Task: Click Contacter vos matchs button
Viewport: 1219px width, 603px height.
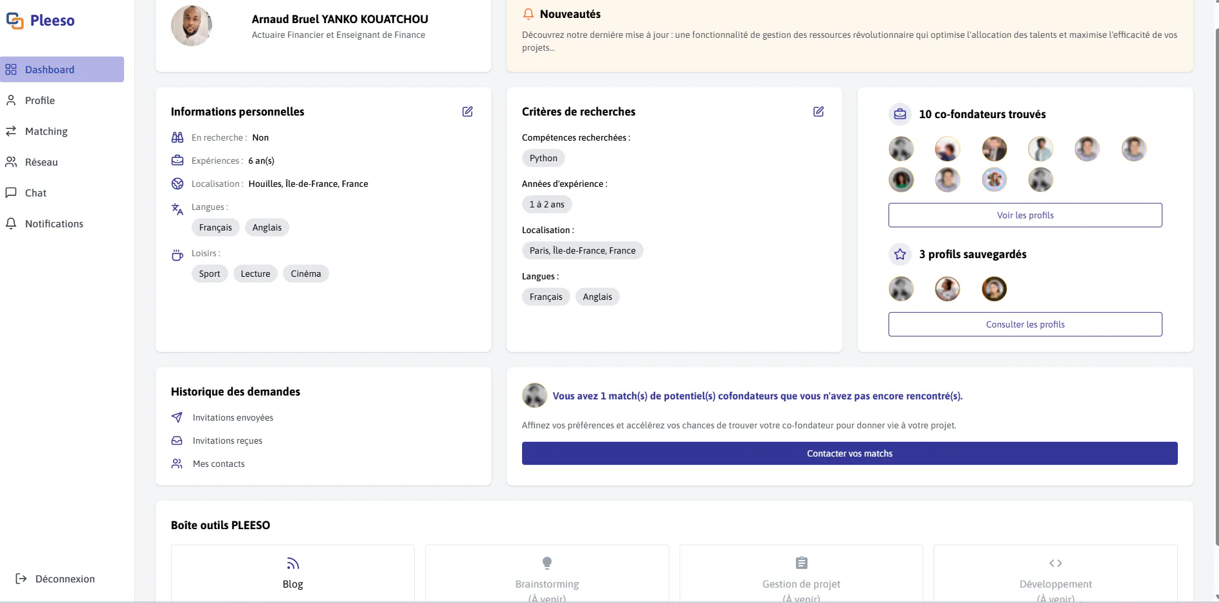Action: click(849, 453)
